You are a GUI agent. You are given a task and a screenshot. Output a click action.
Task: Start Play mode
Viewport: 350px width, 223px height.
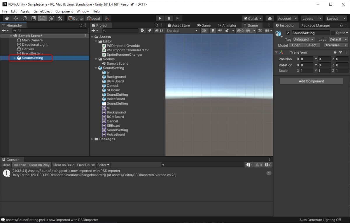click(x=160, y=18)
